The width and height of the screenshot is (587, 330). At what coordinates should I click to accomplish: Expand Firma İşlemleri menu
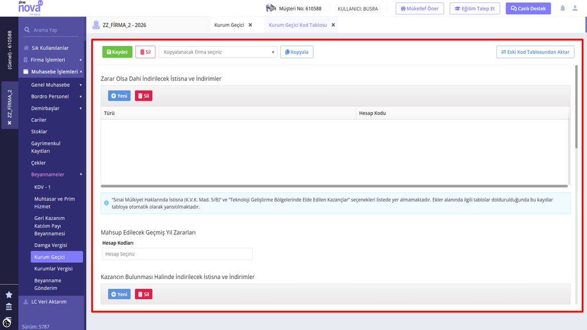click(80, 60)
